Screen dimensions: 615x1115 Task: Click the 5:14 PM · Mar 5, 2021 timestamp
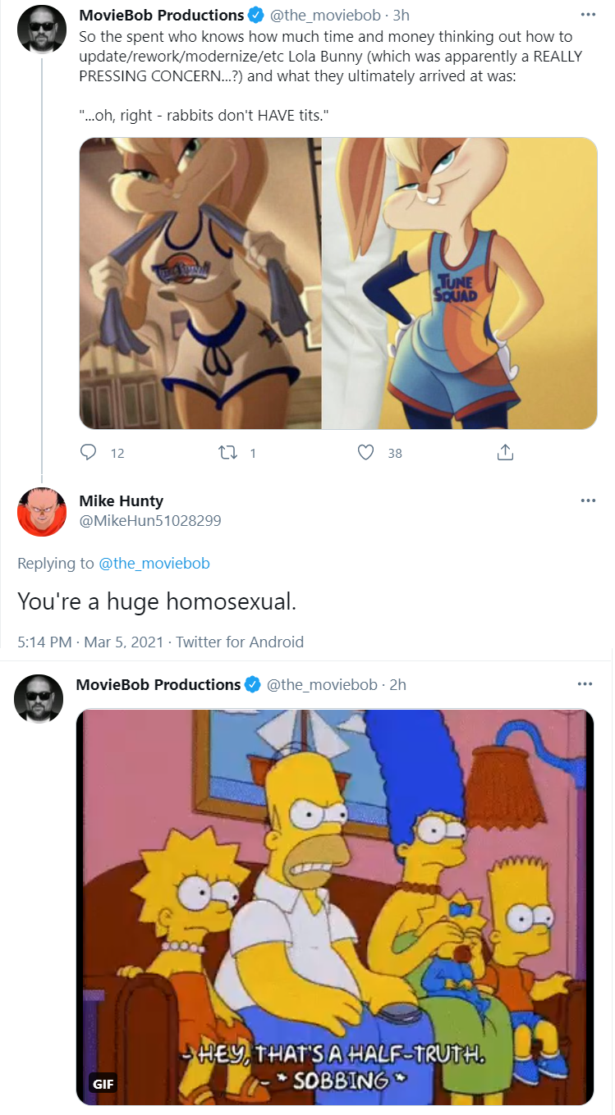[91, 642]
